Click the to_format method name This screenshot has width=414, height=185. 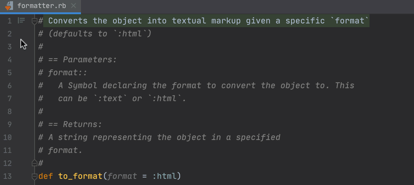coord(80,176)
